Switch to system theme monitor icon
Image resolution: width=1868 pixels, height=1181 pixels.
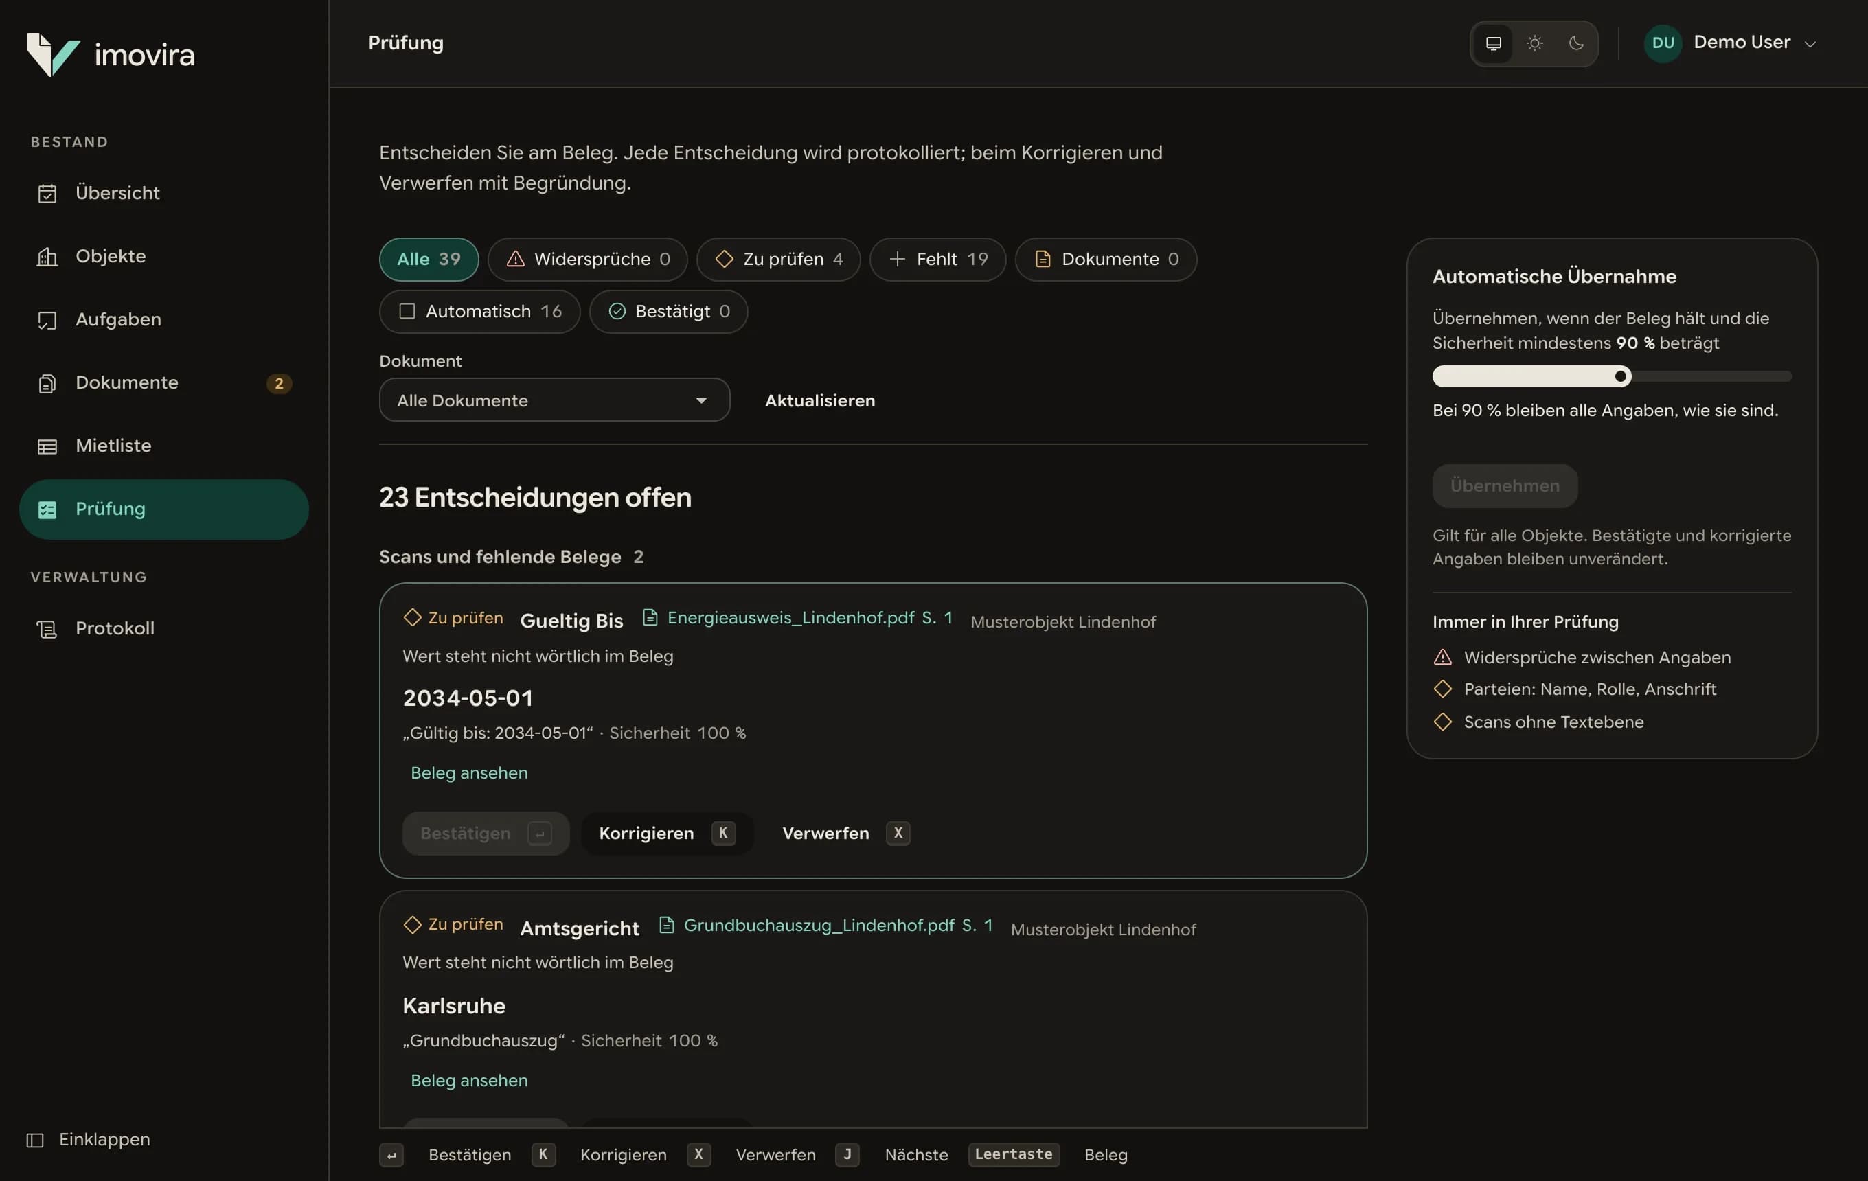click(1493, 43)
